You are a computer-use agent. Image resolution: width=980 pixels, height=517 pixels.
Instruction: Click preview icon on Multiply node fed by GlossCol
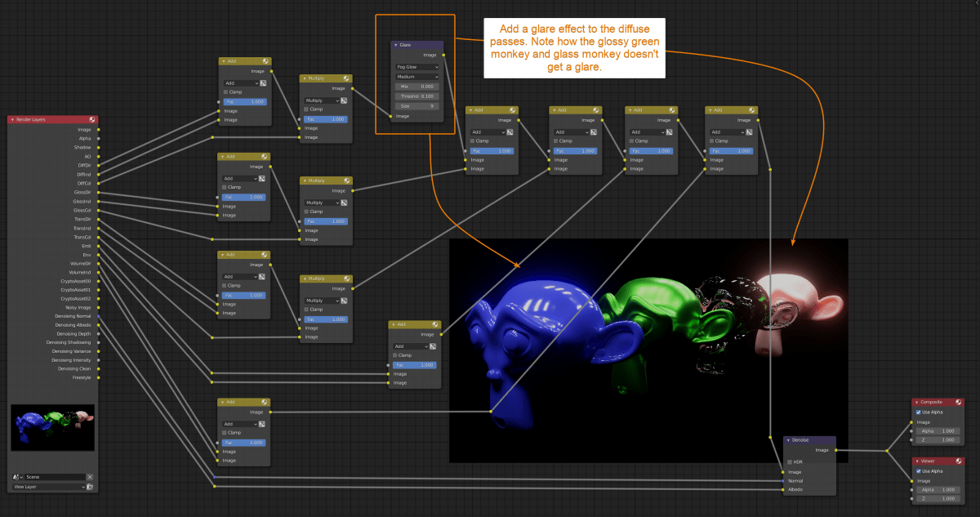click(347, 181)
